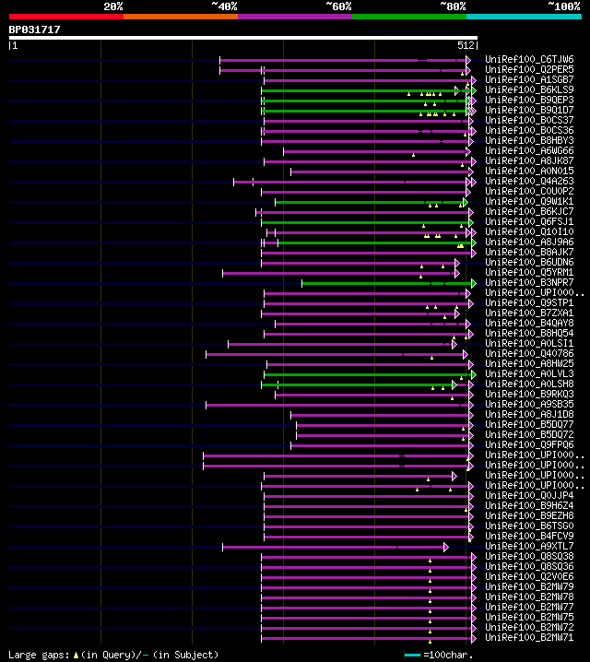Viewport: 590px width, 662px height.
Task: Select the UniRef100_A8JK87 label
Action: coord(529,160)
